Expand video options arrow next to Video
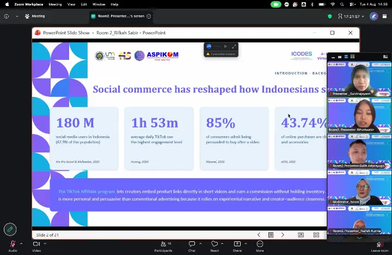 pos(45,244)
